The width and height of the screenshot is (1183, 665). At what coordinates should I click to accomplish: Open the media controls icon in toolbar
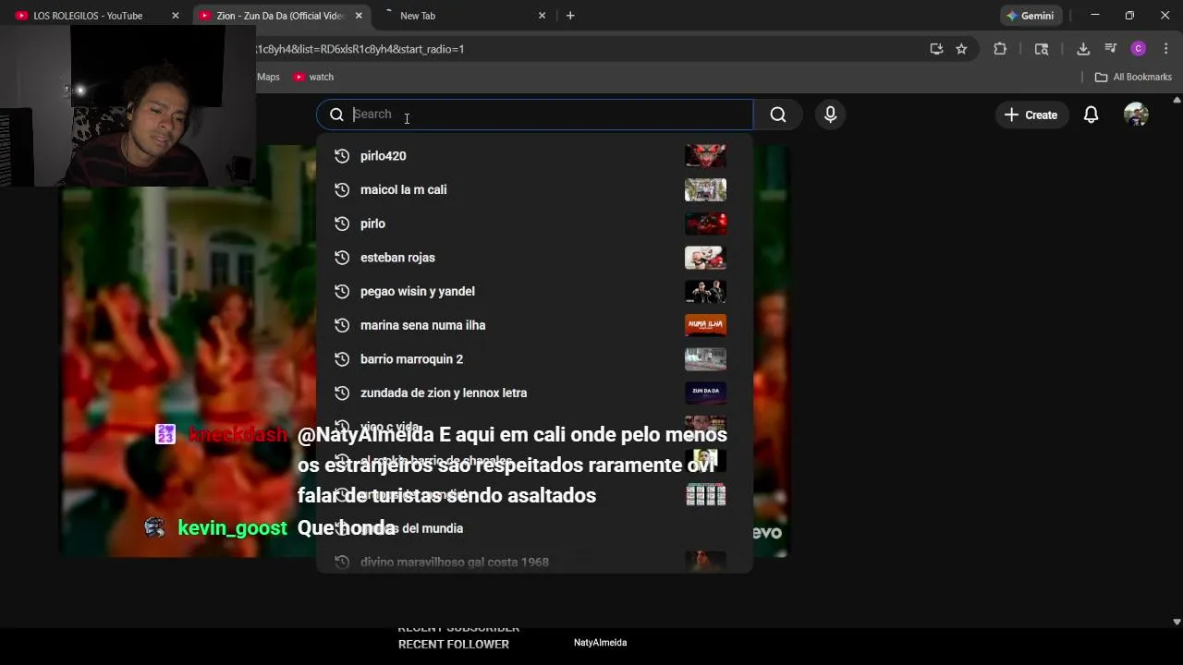click(x=1111, y=49)
